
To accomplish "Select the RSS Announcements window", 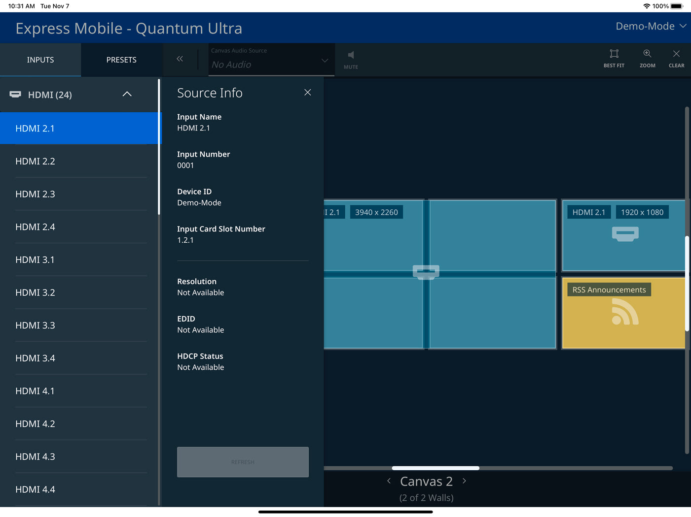I will point(623,313).
